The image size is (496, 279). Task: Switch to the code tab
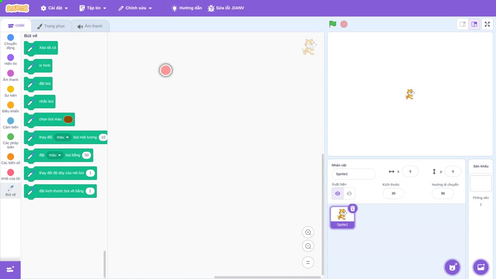coord(16,25)
